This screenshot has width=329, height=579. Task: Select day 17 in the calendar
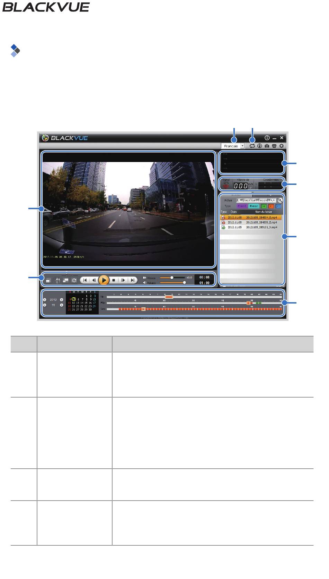[x=94, y=303]
